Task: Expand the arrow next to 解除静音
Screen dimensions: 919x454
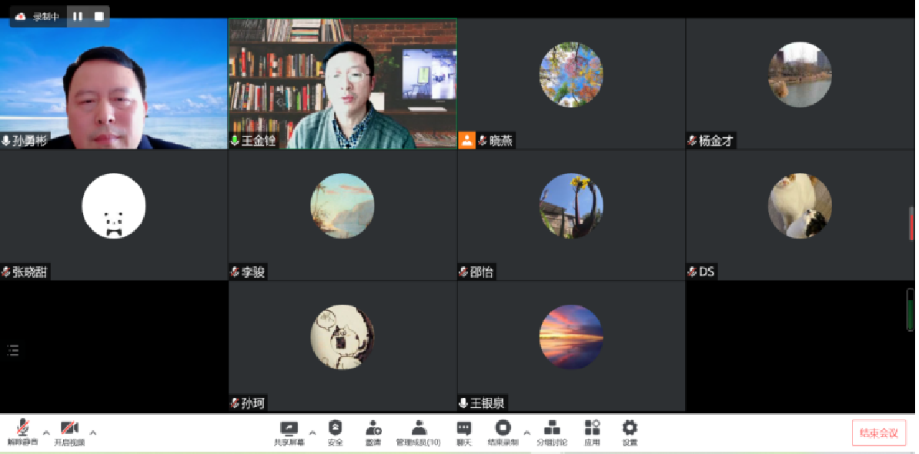Action: (46, 432)
